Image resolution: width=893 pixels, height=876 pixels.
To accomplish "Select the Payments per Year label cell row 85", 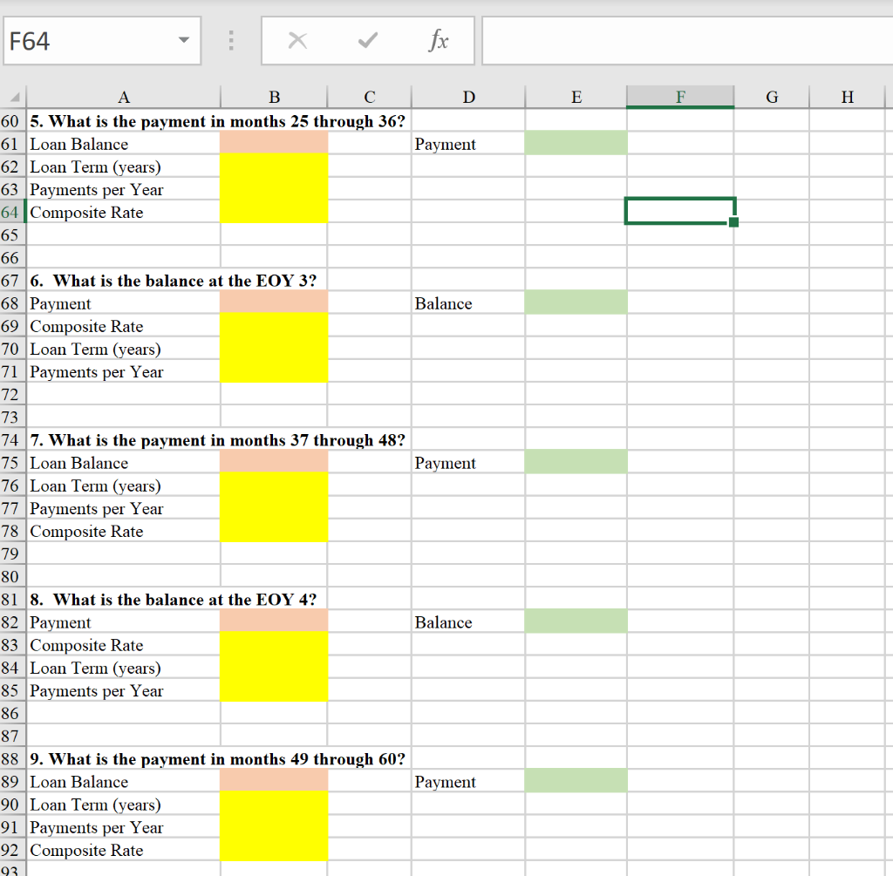I will click(x=124, y=690).
